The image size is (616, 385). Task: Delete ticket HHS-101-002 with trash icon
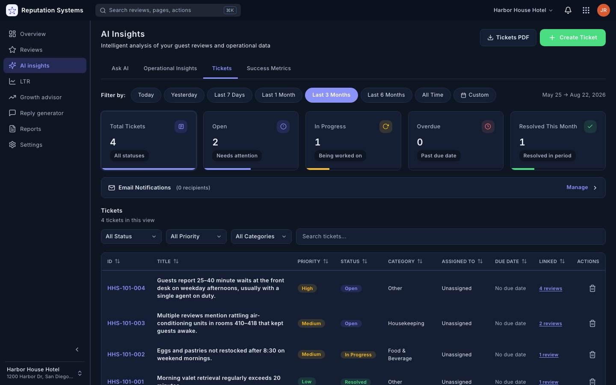coord(592,355)
